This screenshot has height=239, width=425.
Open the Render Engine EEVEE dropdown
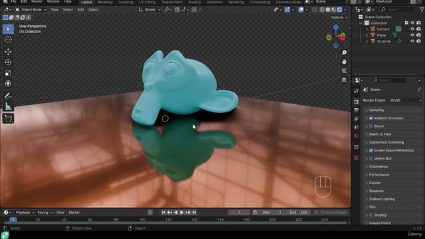coord(405,100)
